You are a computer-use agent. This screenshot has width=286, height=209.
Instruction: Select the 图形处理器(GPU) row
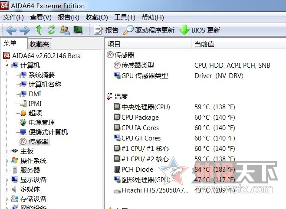click(174, 180)
